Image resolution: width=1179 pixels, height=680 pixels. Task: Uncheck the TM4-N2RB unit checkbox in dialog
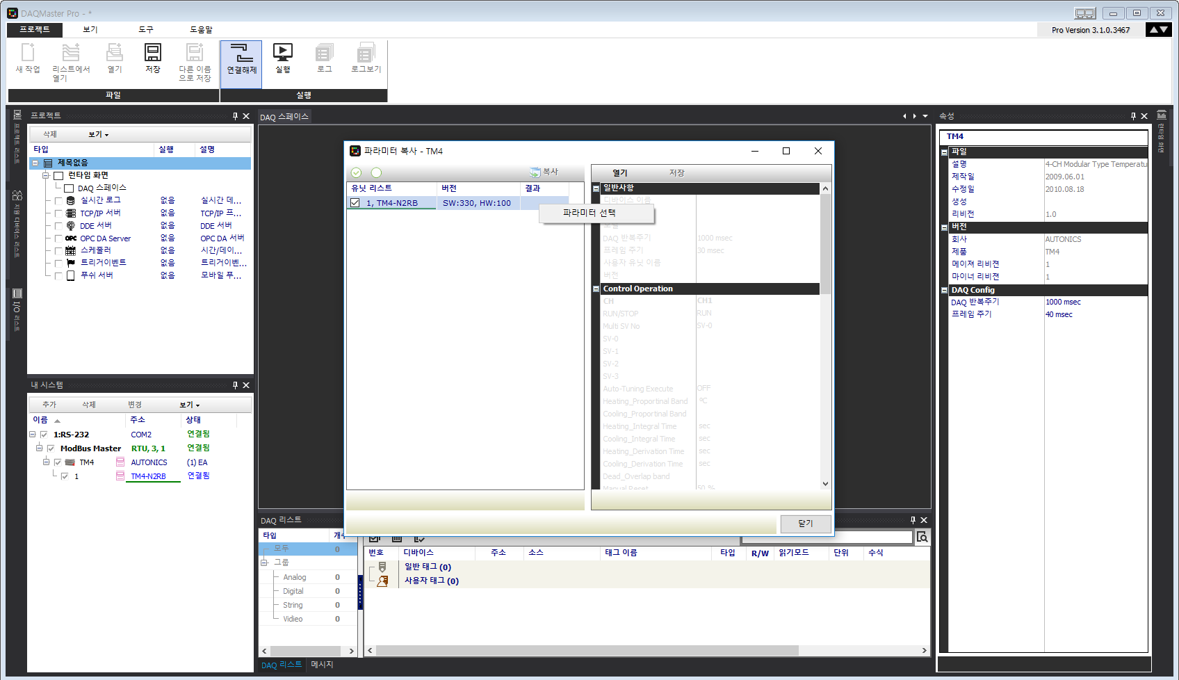coord(355,203)
